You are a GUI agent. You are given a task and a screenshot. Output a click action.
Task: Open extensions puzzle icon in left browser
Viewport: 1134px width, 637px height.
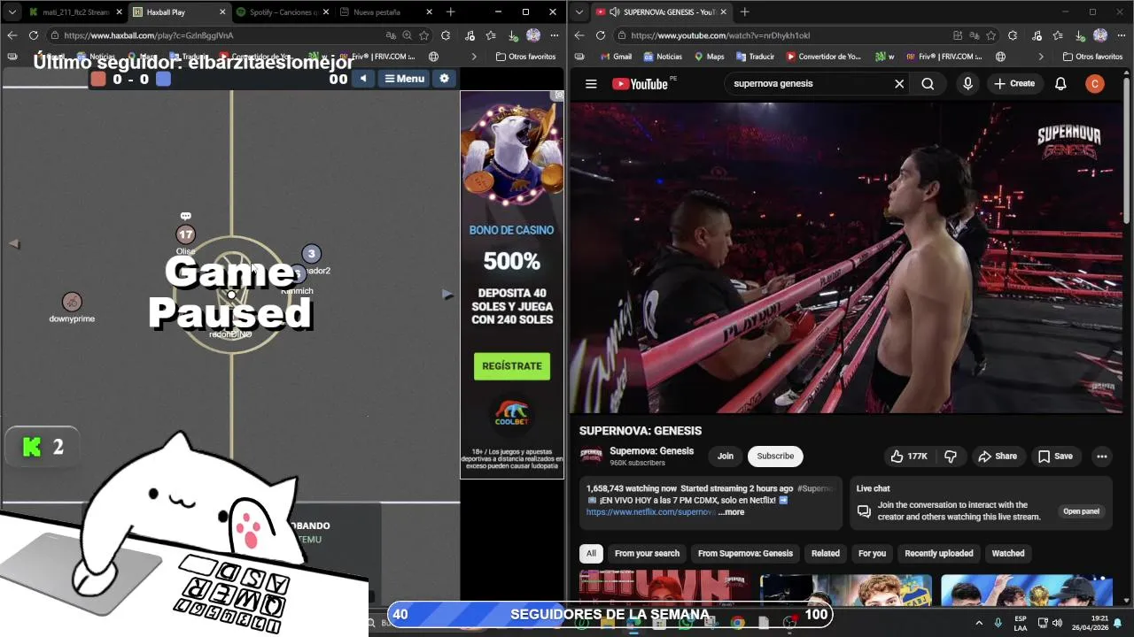(446, 35)
